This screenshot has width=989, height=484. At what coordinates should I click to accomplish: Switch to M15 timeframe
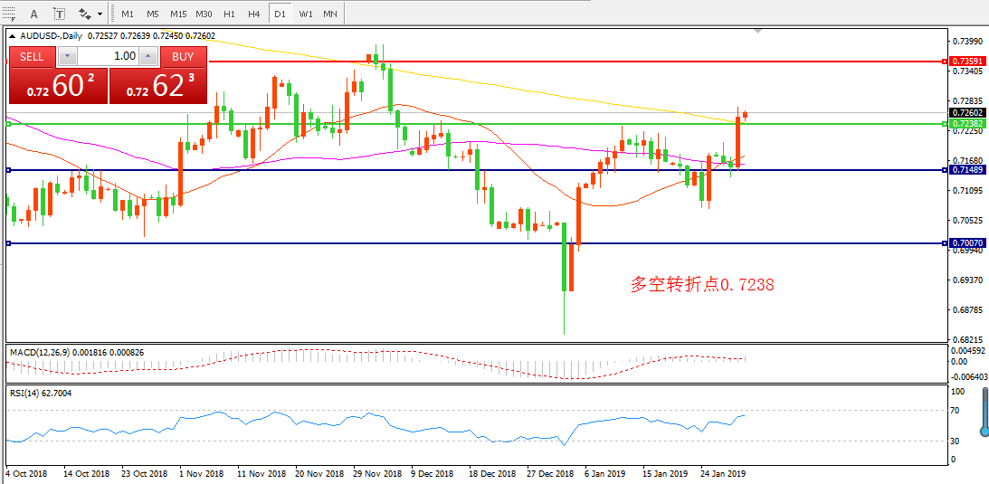(x=178, y=14)
